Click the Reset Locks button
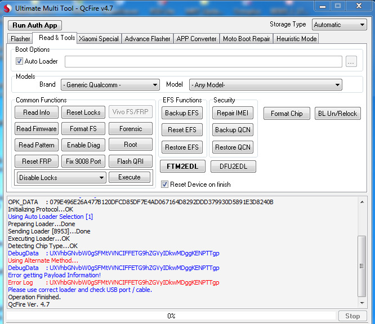Viewport: 375px width, 324px height. (x=83, y=112)
